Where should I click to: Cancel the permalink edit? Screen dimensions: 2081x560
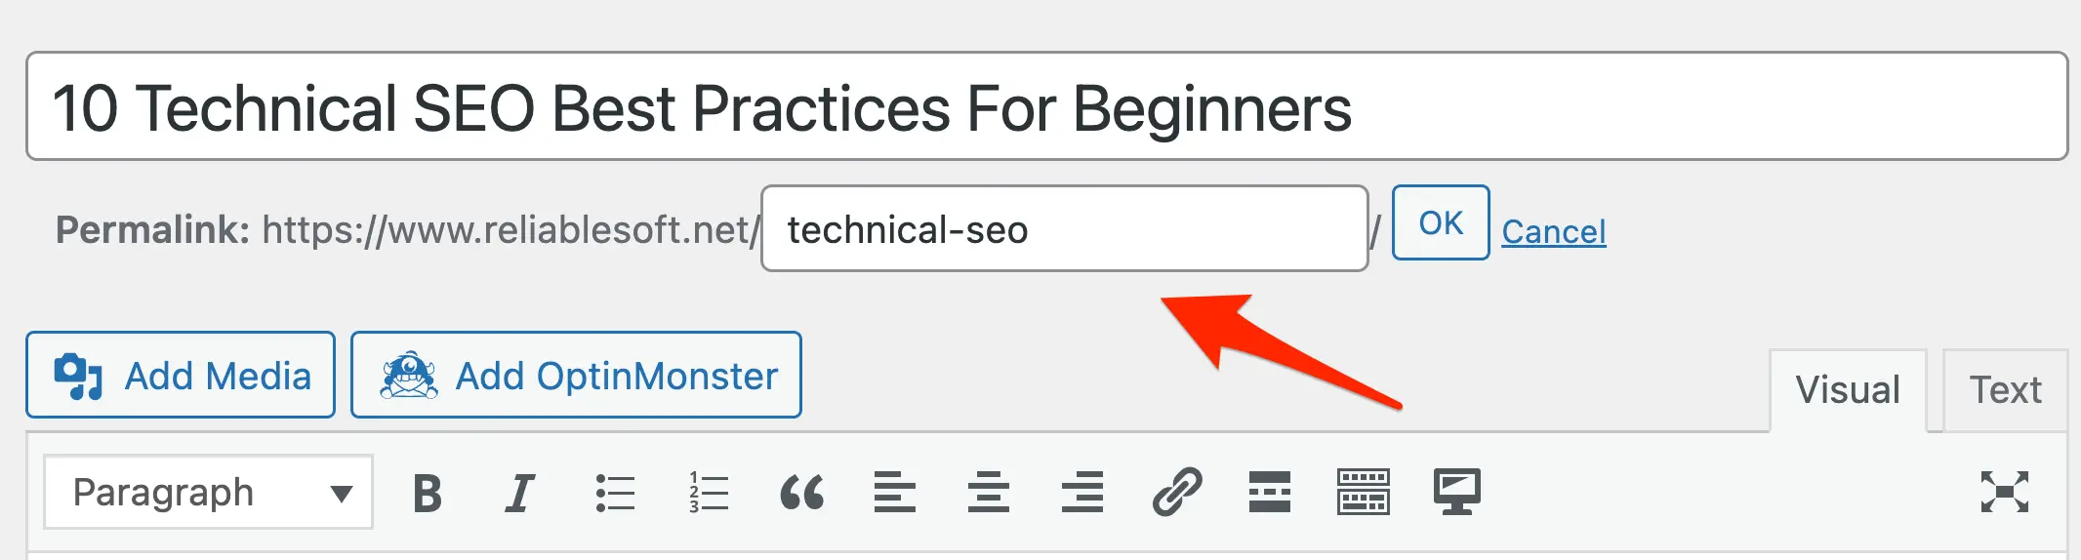(1553, 232)
